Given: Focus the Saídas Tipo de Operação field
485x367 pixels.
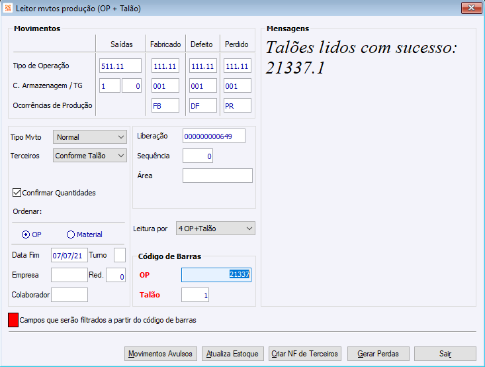Looking at the screenshot, I should (120, 66).
